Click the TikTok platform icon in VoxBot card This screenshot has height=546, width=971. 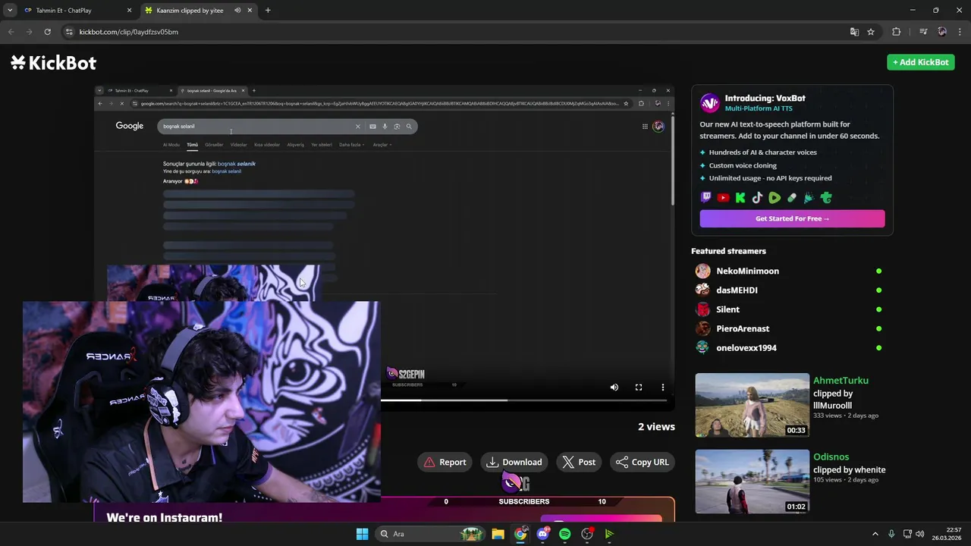click(x=757, y=198)
